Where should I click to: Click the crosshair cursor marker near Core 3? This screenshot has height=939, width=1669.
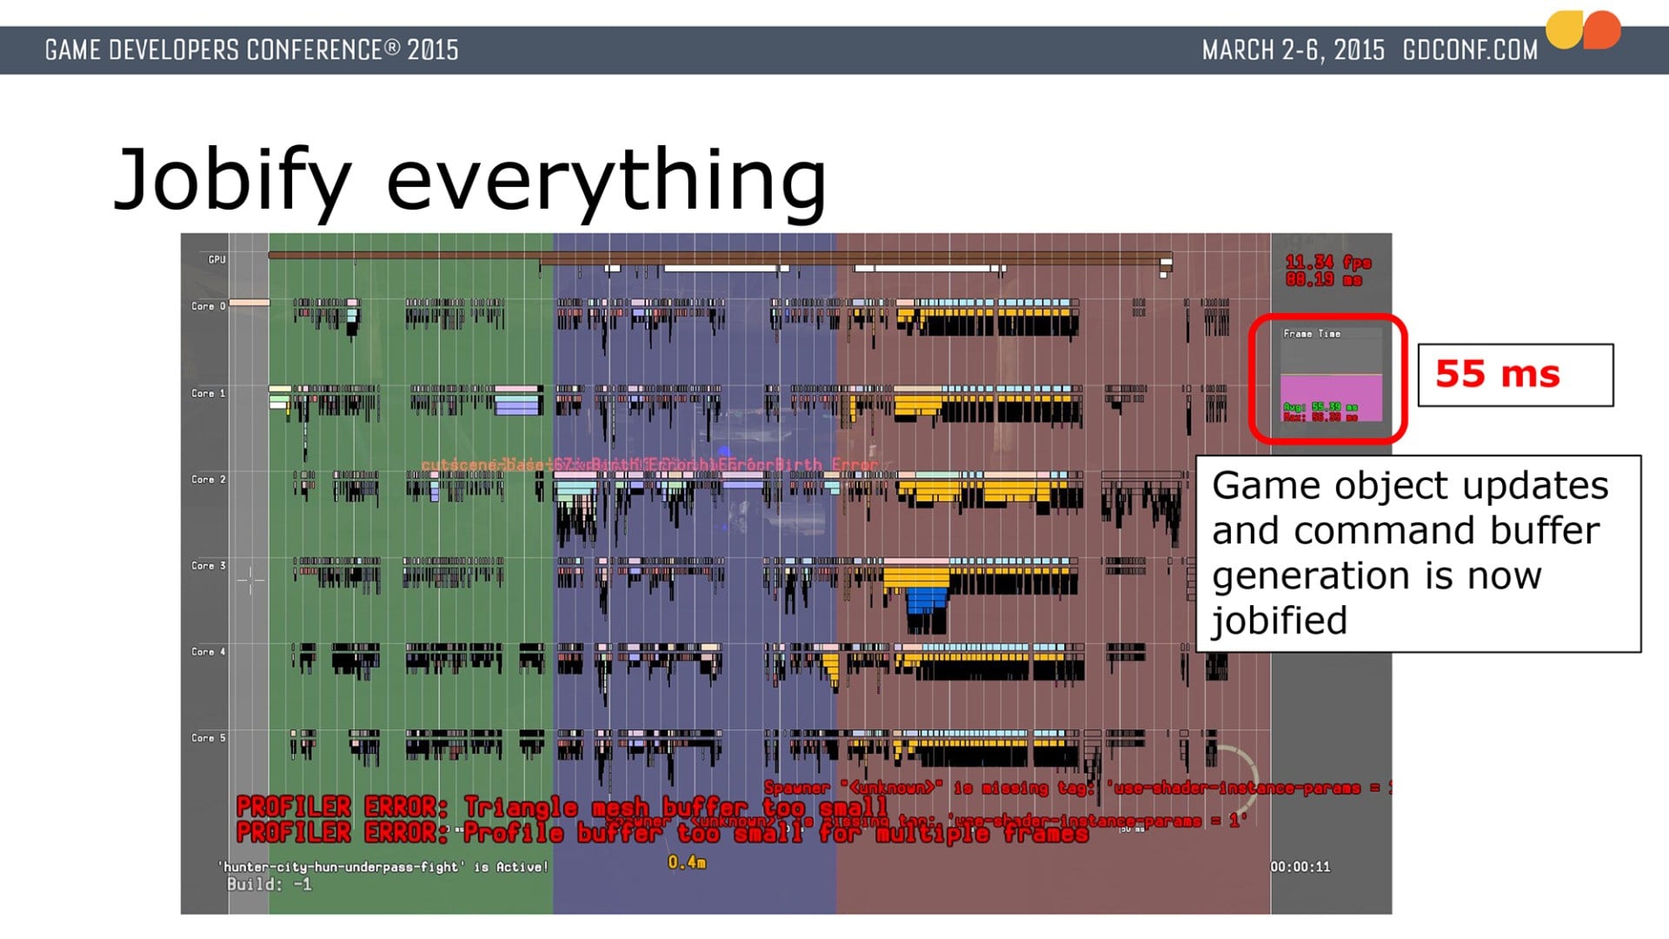click(250, 580)
